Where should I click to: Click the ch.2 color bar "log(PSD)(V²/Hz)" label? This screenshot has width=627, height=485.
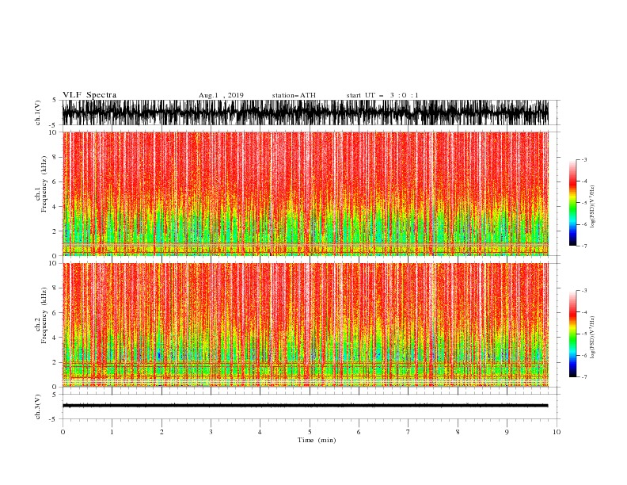click(592, 338)
